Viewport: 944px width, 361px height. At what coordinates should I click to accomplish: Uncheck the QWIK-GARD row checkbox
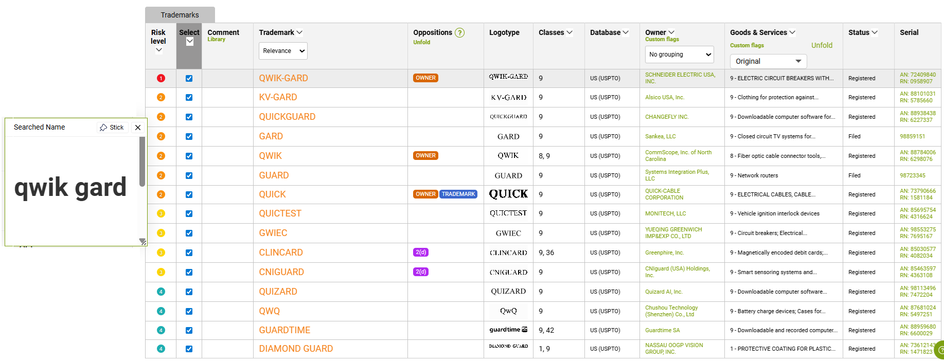pyautogui.click(x=189, y=78)
